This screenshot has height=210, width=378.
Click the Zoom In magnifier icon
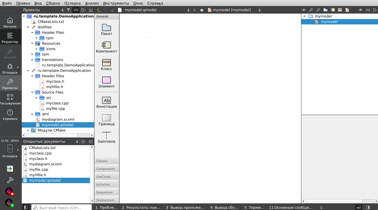tap(311, 10)
